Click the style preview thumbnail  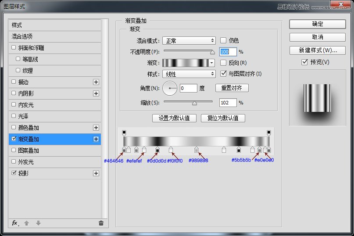click(x=317, y=97)
